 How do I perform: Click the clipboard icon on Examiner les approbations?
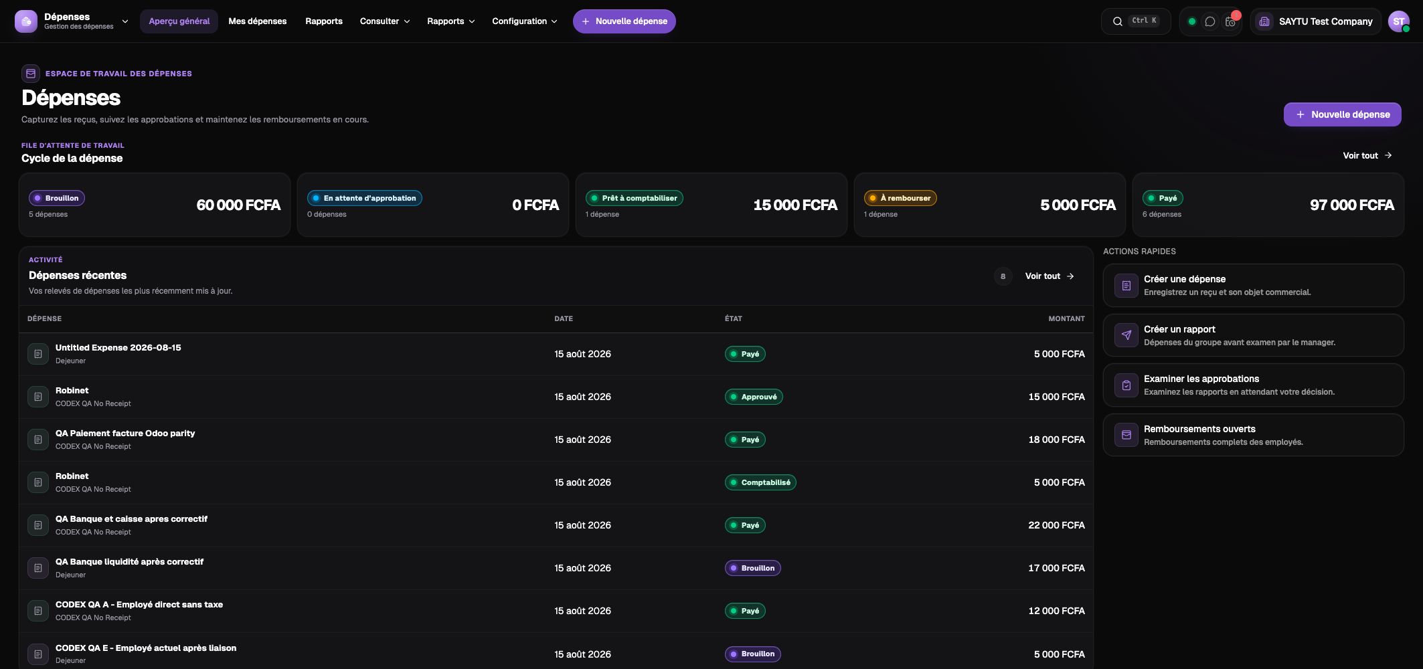1126,385
